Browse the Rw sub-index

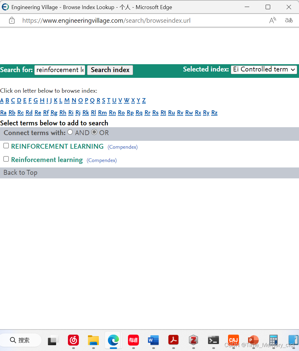189,113
